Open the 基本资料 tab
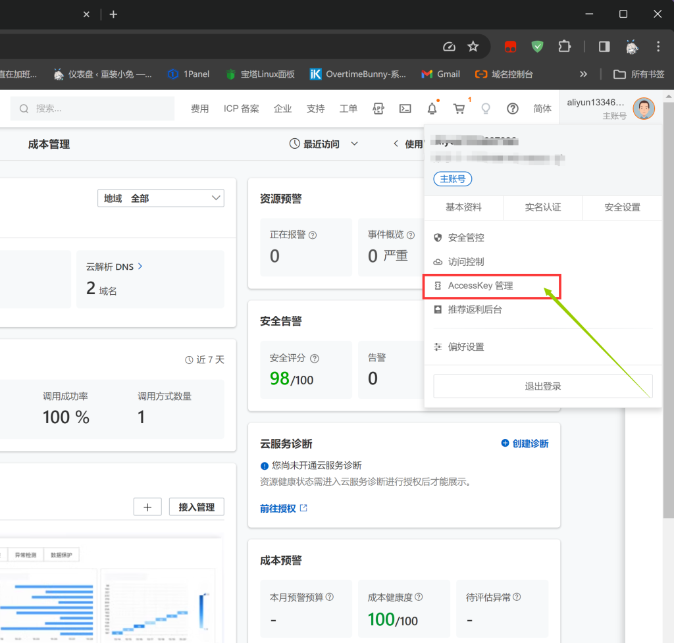This screenshot has width=674, height=643. (x=463, y=207)
